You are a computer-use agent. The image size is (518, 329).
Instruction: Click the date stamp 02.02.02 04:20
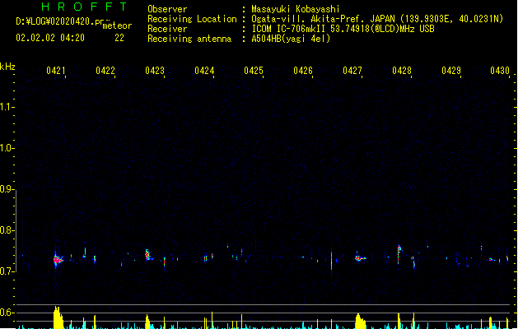pyautogui.click(x=50, y=38)
